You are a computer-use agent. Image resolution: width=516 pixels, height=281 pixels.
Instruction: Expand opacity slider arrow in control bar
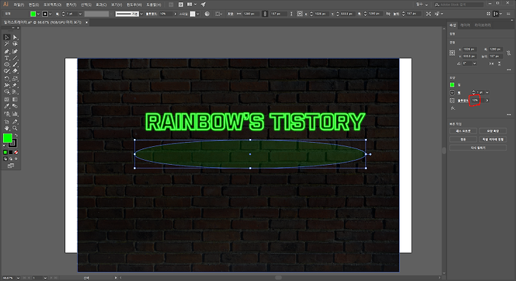click(175, 14)
